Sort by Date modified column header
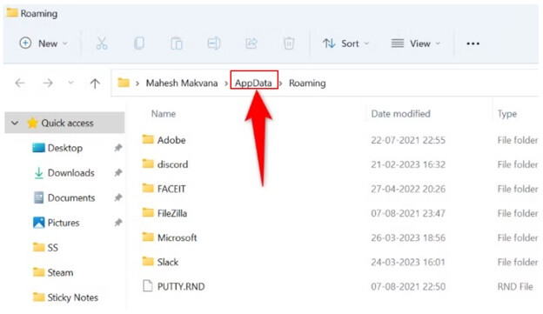This screenshot has height=314, width=543. coord(400,114)
